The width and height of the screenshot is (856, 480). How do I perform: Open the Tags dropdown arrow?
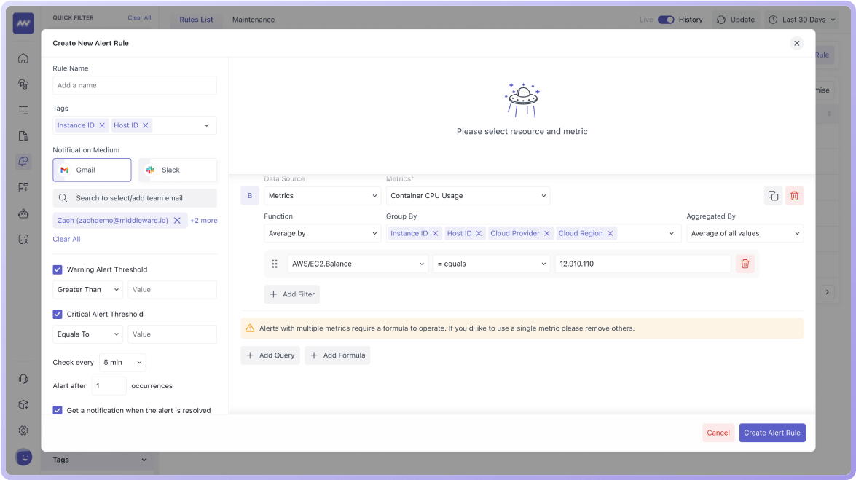click(x=207, y=125)
